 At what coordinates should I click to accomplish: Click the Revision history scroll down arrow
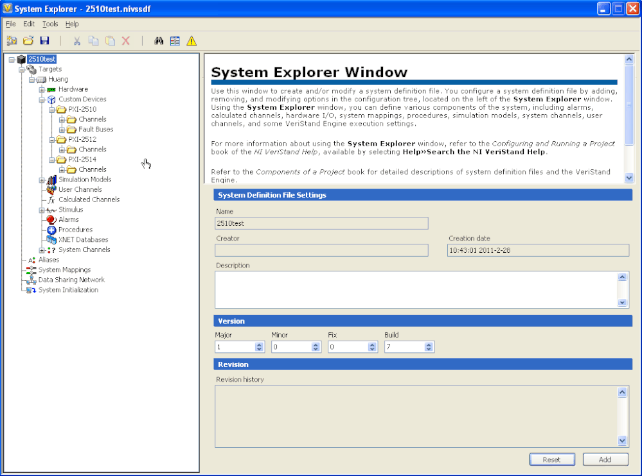[622, 441]
